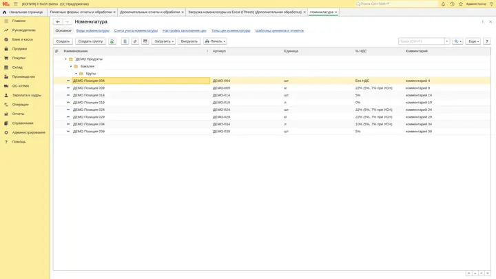The image size is (496, 279).
Task: Open Банк и касса section
Action: 22,39
